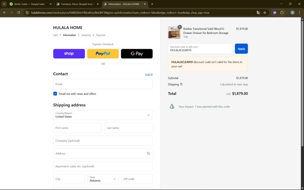Click the Information breadcrumb step
The image size is (304, 190).
click(69, 35)
